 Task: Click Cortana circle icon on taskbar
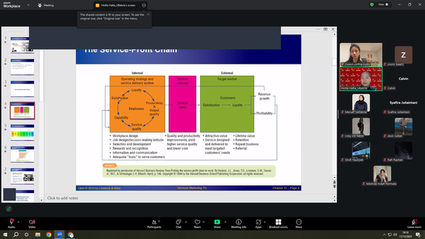click(27, 234)
